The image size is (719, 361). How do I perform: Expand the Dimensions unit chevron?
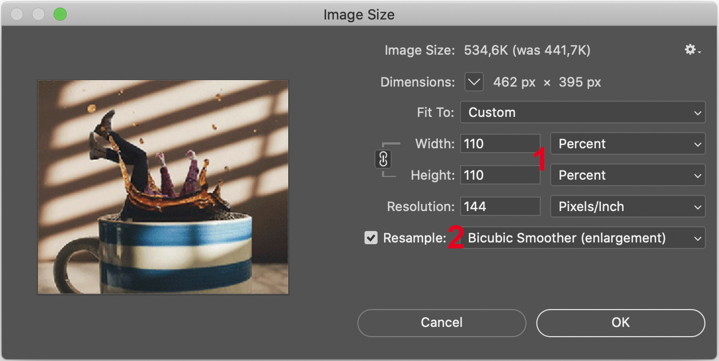click(474, 82)
